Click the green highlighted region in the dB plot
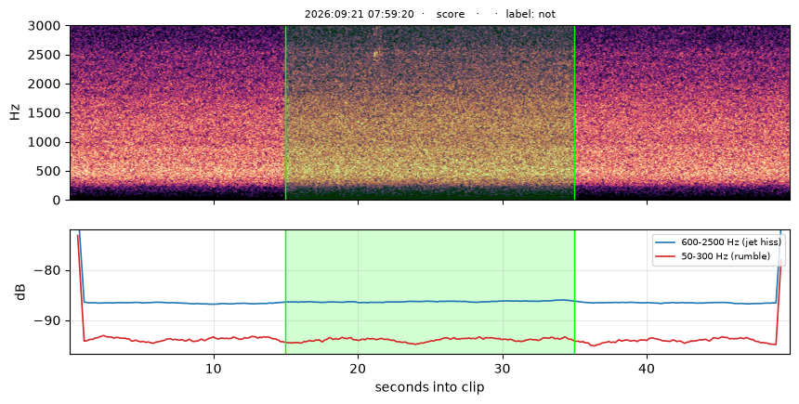Viewport: 799px width, 404px height. point(430,292)
